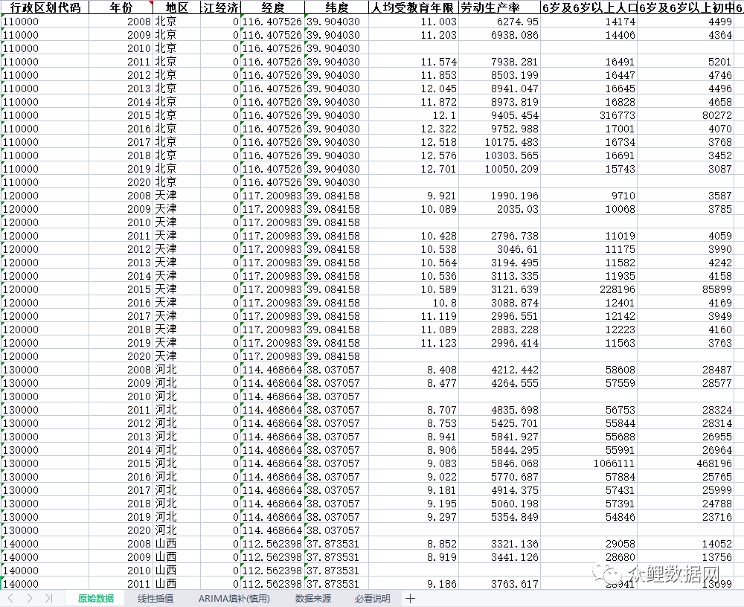Select the 行政区划代码 header cell

pos(45,7)
